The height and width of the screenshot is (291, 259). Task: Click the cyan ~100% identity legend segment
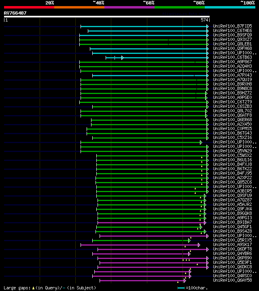point(230,7)
